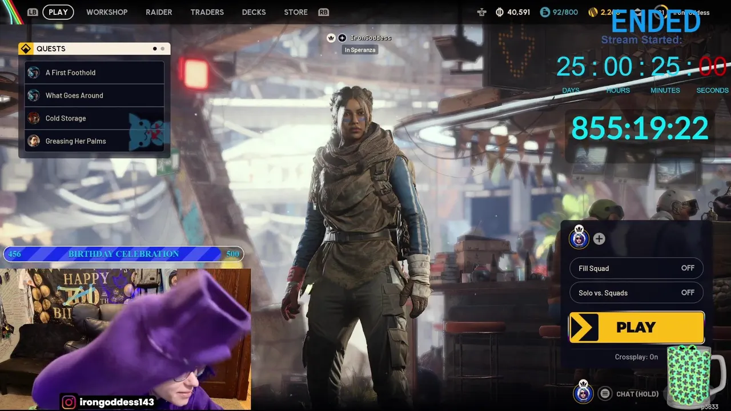Click the CHAT (HOLD) label
This screenshot has width=731, height=411.
coord(637,394)
